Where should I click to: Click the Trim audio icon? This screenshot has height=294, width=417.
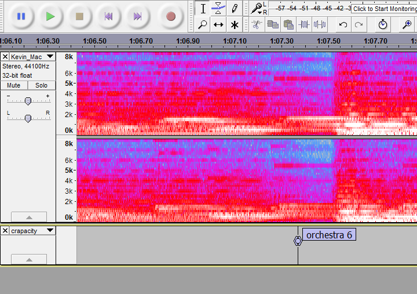point(304,25)
